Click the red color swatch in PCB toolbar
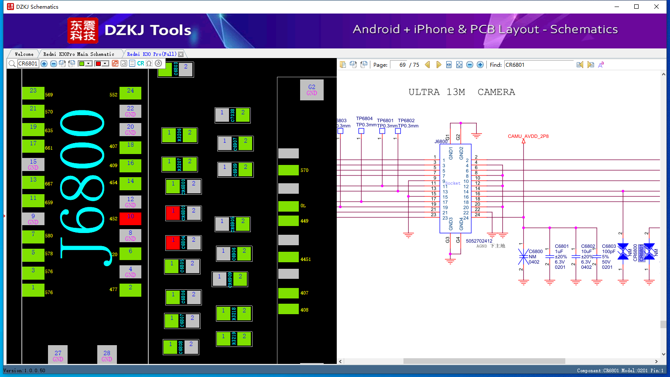The image size is (670, 377). tap(98, 64)
